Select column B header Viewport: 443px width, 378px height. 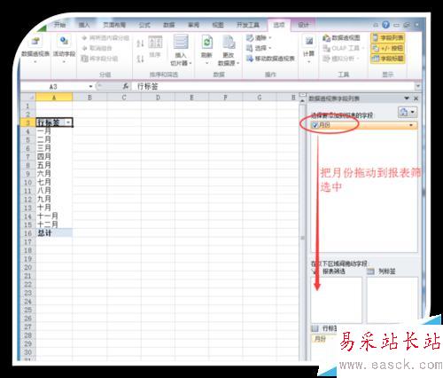(89, 98)
